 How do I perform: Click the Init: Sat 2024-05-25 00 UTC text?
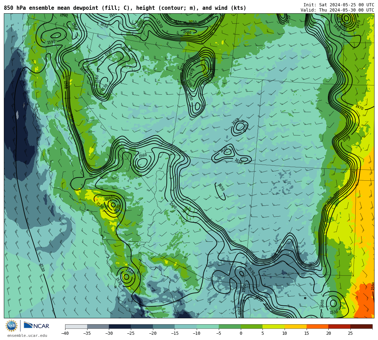click(x=339, y=5)
